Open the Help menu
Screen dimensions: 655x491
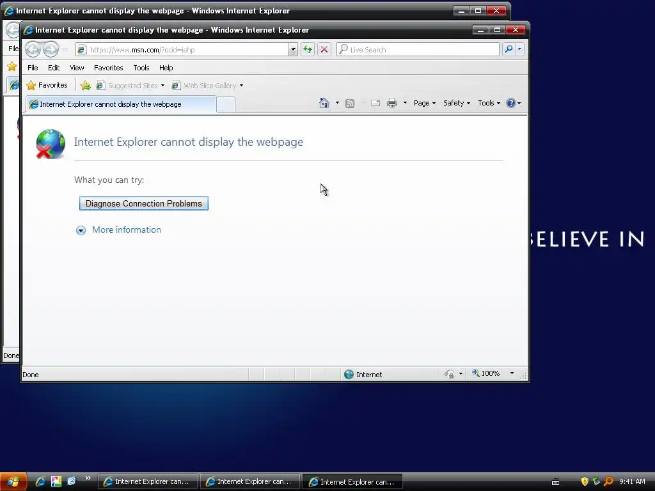coord(166,68)
